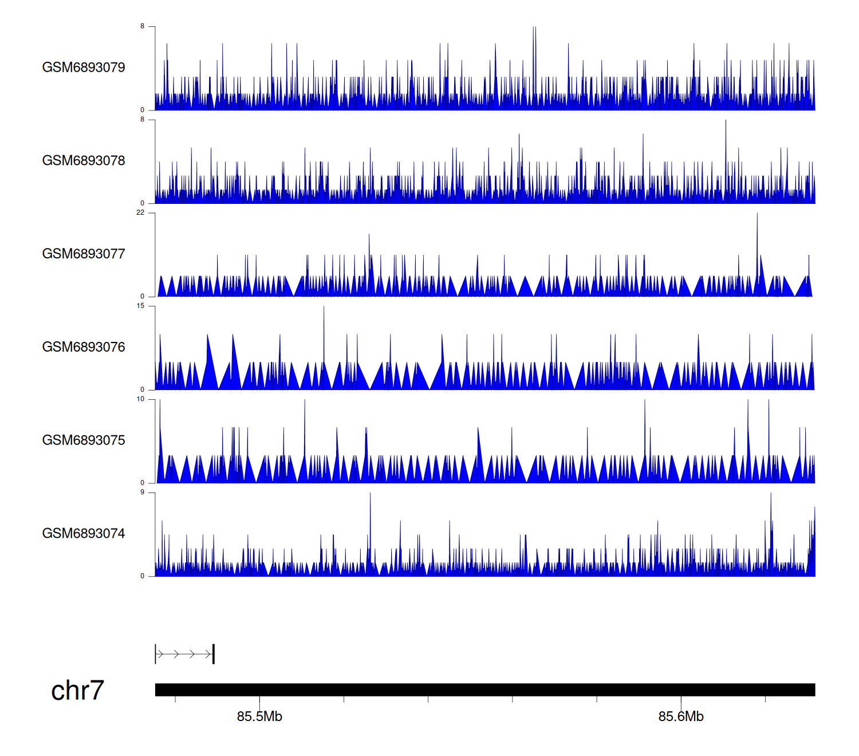Image resolution: width=859 pixels, height=756 pixels.
Task: Select the GSM6893074 track label
Action: point(84,534)
